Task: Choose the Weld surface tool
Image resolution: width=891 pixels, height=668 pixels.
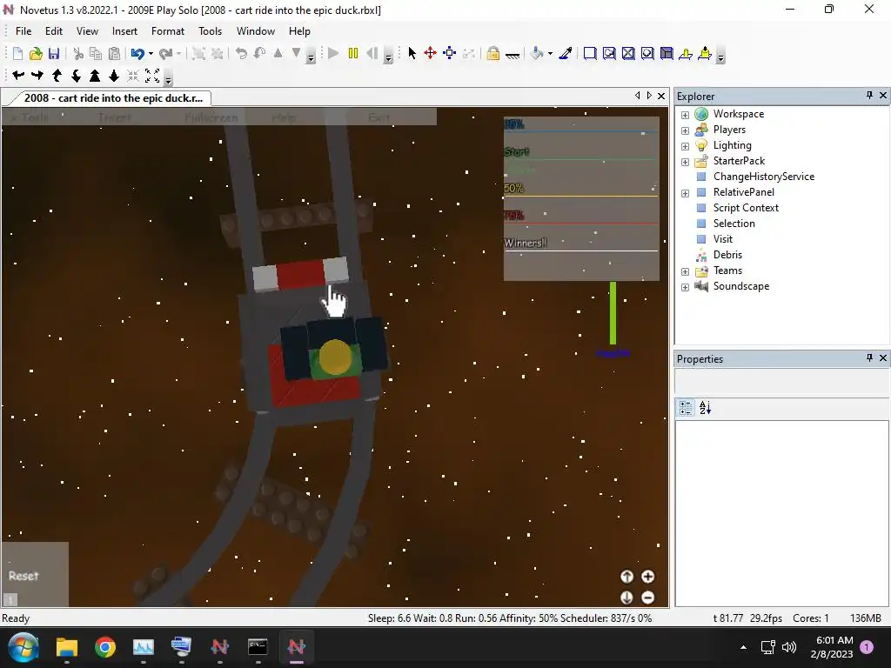Action: [628, 53]
